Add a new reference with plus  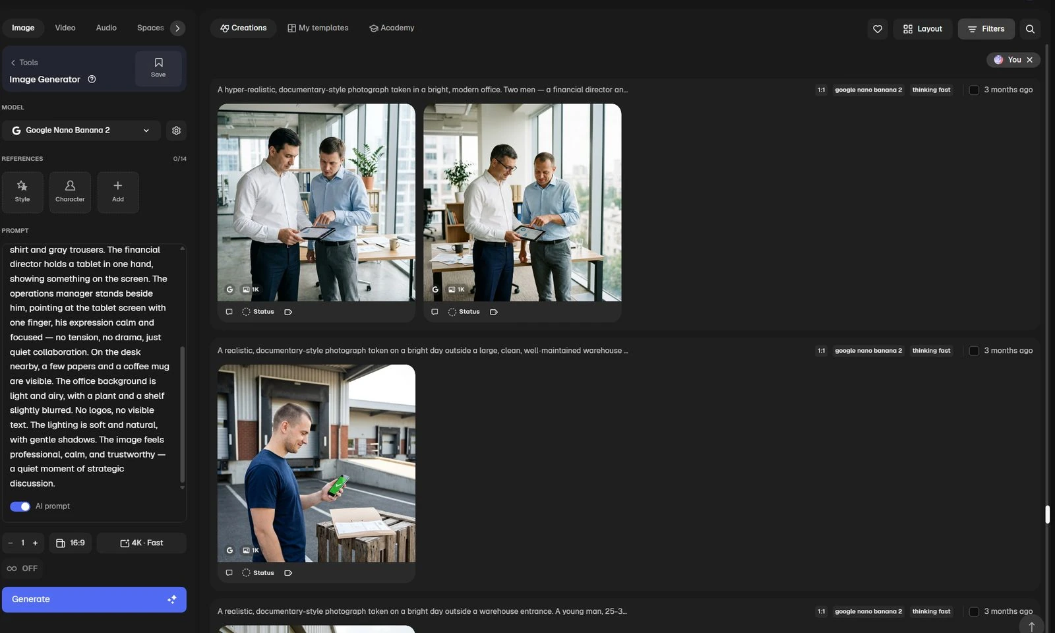118,192
